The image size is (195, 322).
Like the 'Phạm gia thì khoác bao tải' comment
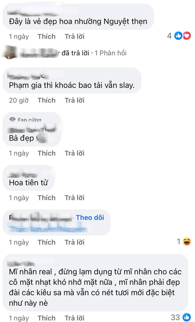tap(47, 100)
